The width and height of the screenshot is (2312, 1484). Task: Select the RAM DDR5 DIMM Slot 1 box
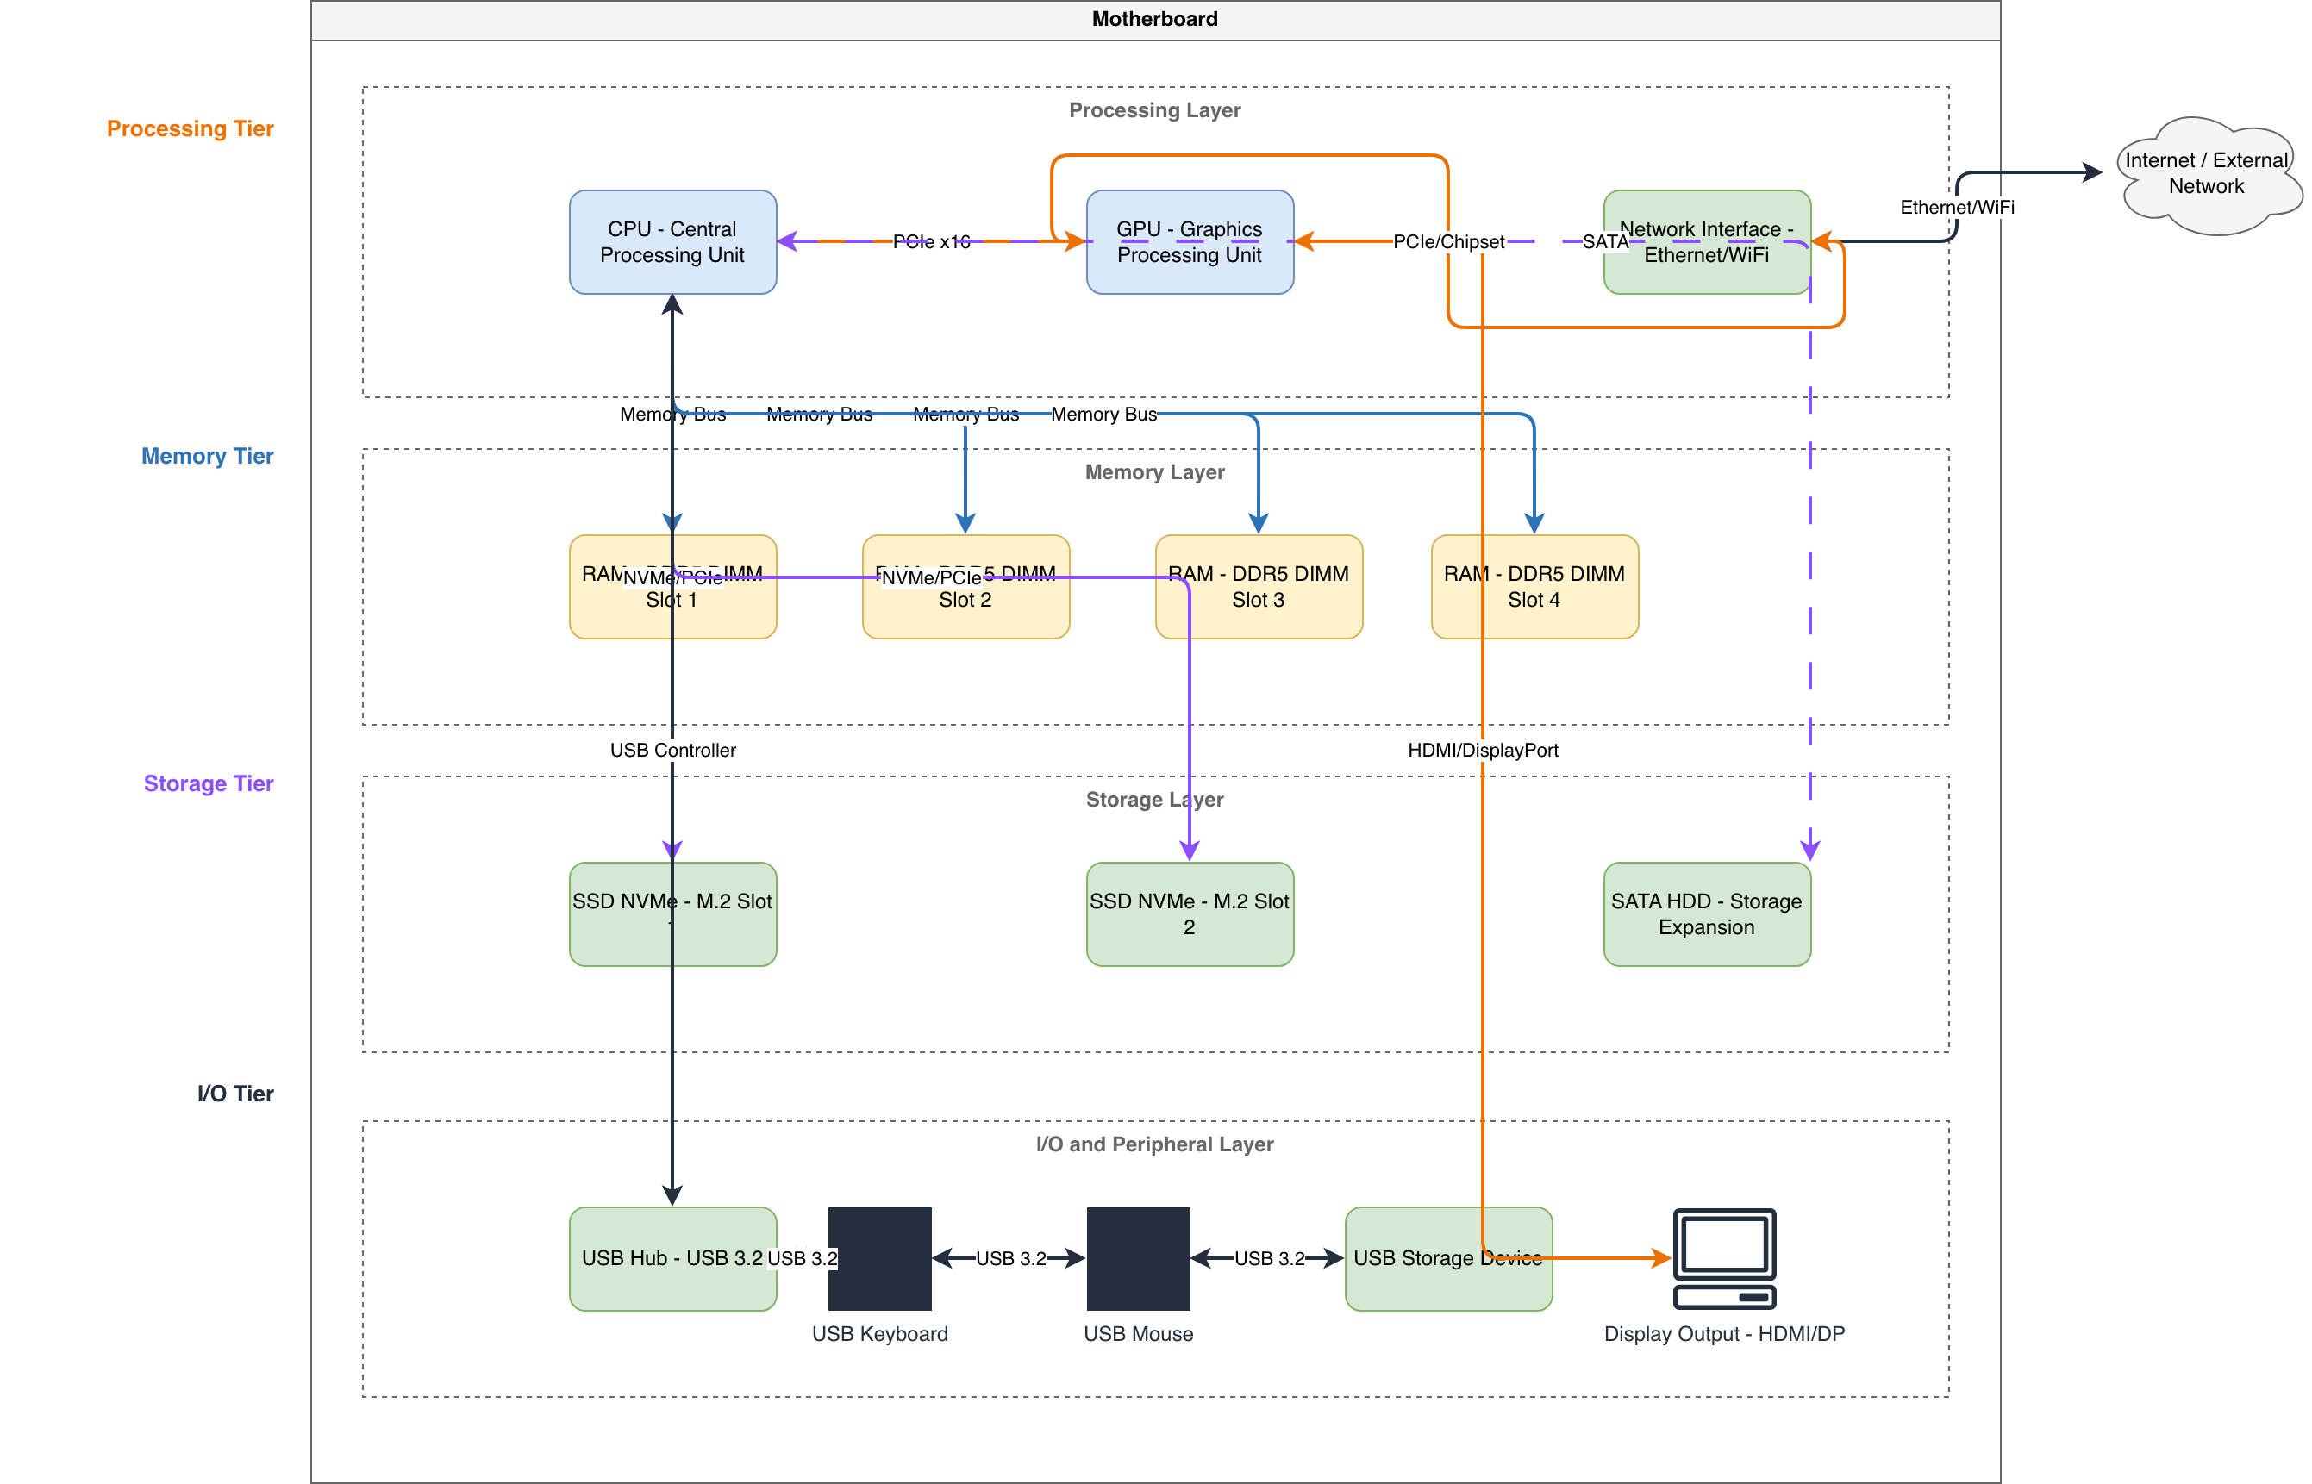coord(672,587)
